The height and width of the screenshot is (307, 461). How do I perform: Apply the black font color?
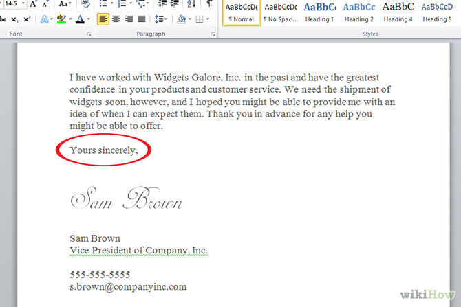tap(80, 19)
